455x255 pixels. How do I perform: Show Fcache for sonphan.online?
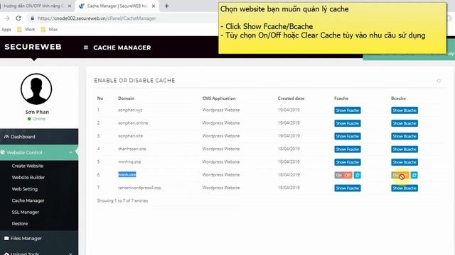click(348, 123)
